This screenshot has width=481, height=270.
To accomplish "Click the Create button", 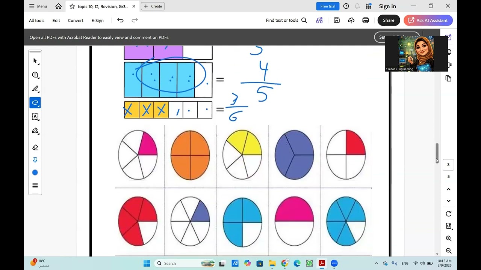I will [153, 6].
